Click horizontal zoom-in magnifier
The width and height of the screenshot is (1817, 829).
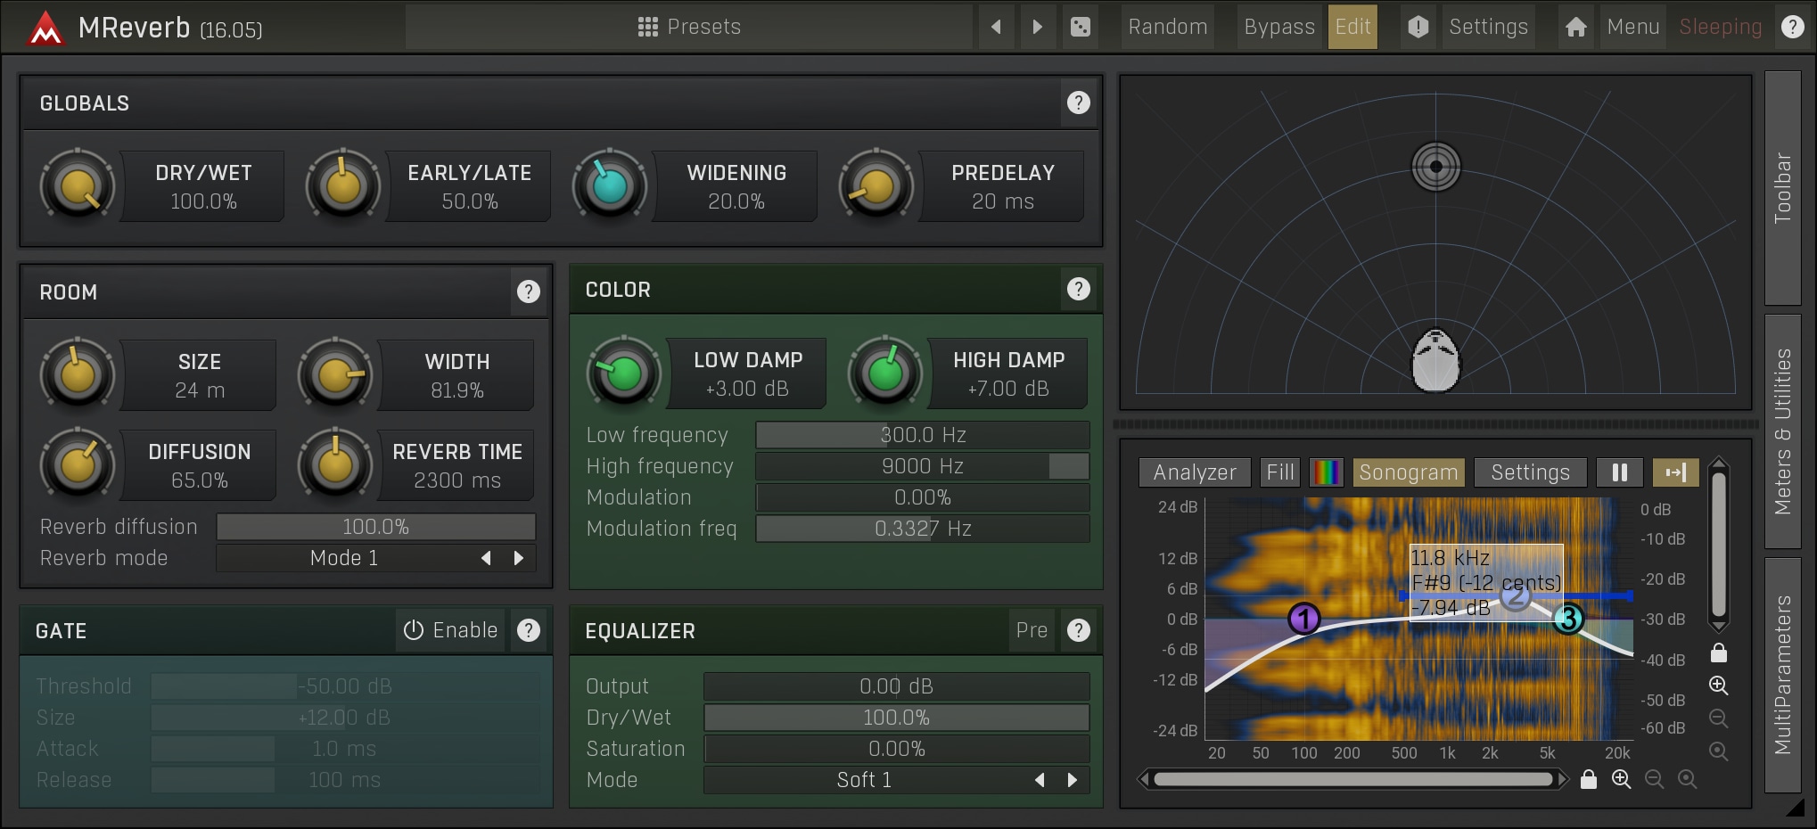coord(1622,780)
